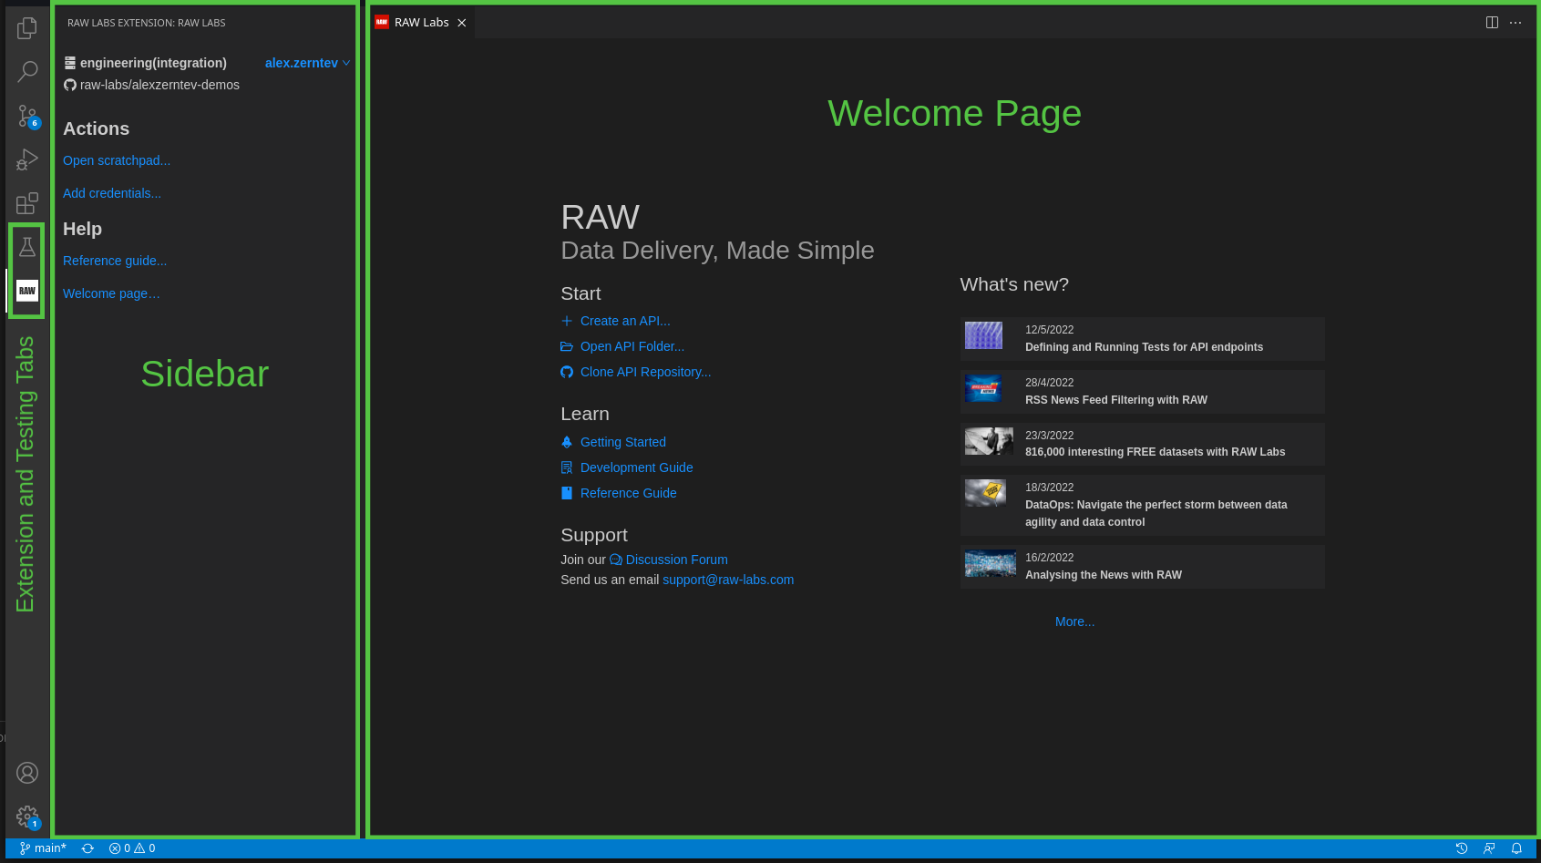This screenshot has height=863, width=1541.
Task: Open Reference Guide under Learn
Action: tap(629, 493)
